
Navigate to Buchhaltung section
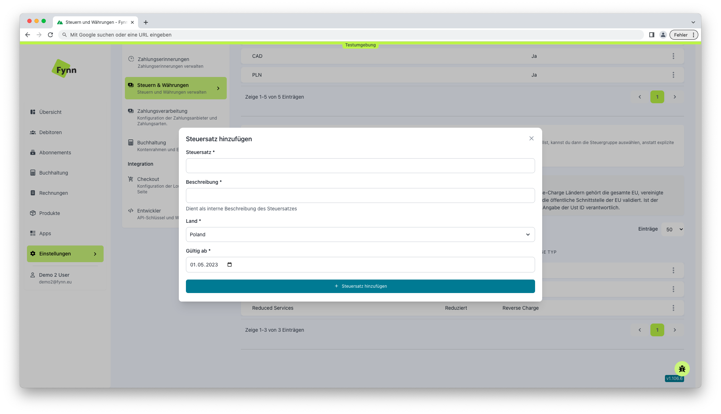54,173
